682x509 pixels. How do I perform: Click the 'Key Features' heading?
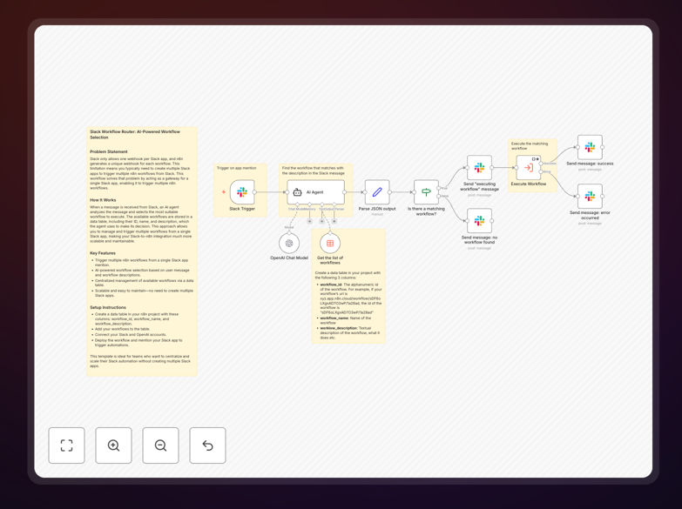[x=103, y=253]
